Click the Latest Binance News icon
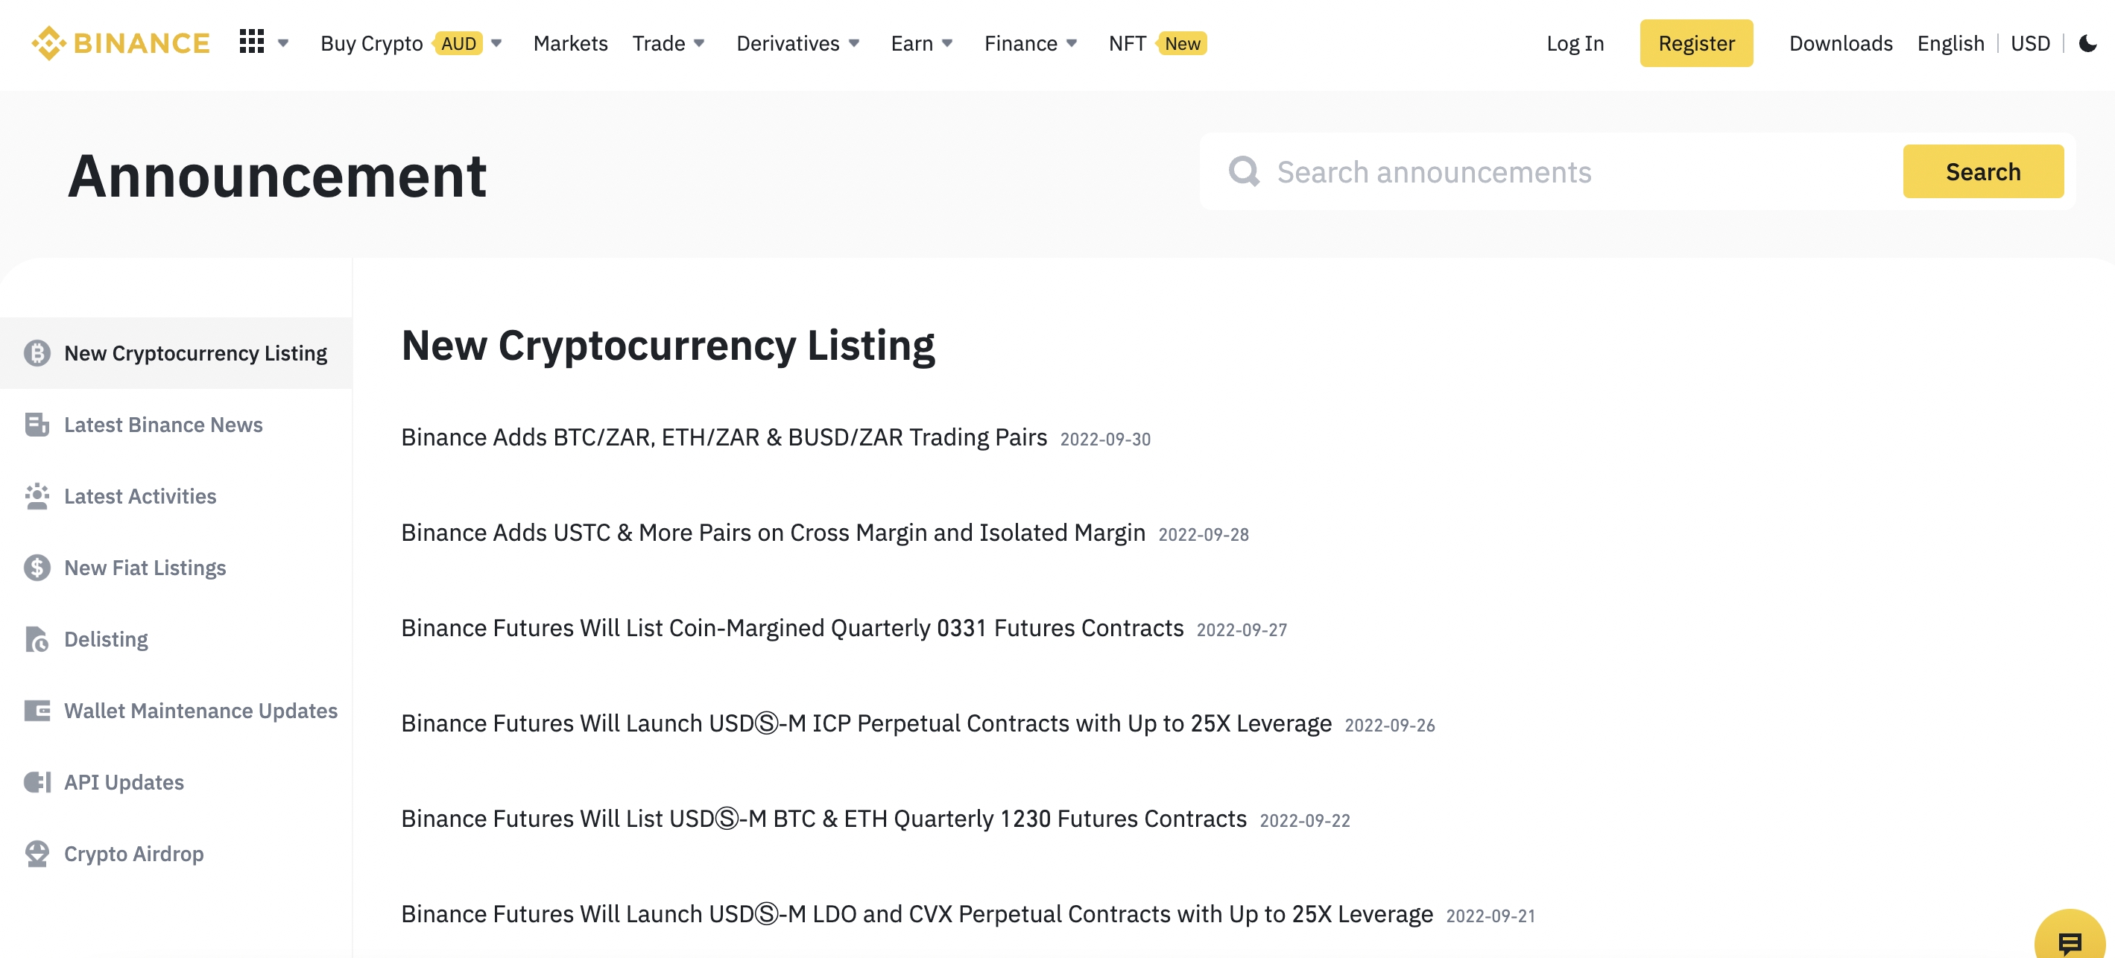The image size is (2115, 958). [x=37, y=425]
